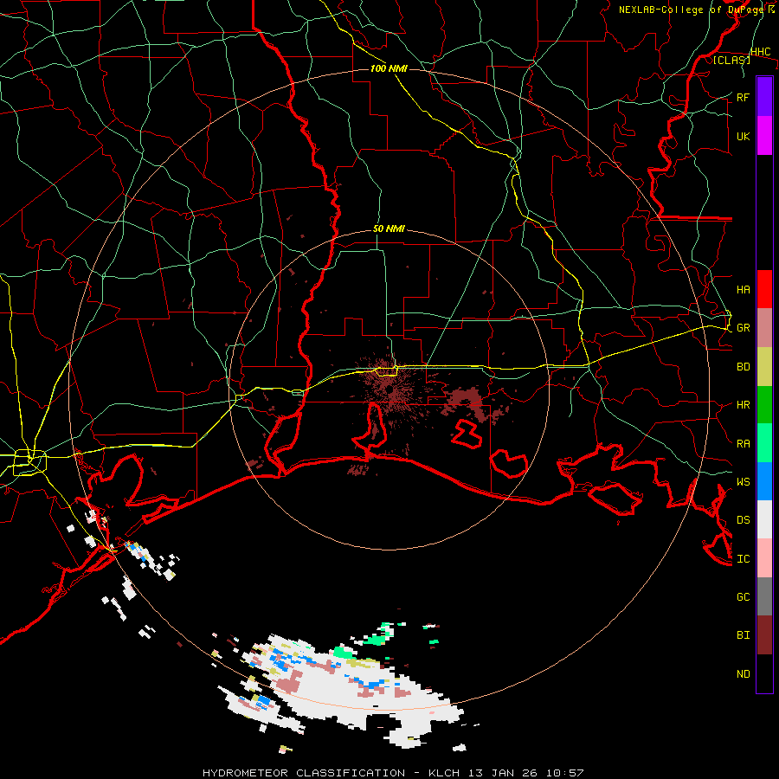Click the DS legend label
The height and width of the screenshot is (779, 779).
coord(744,520)
